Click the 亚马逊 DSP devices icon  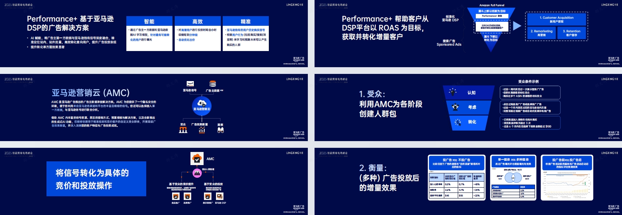[x=220, y=196]
